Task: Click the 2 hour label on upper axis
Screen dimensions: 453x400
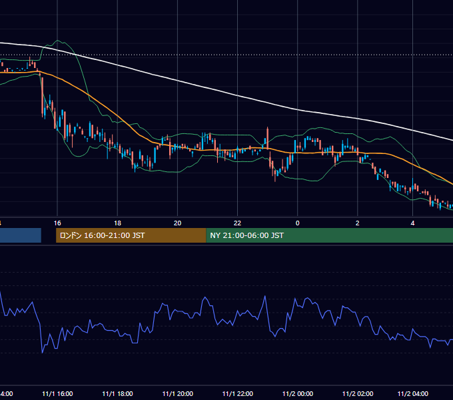Action: pos(357,223)
